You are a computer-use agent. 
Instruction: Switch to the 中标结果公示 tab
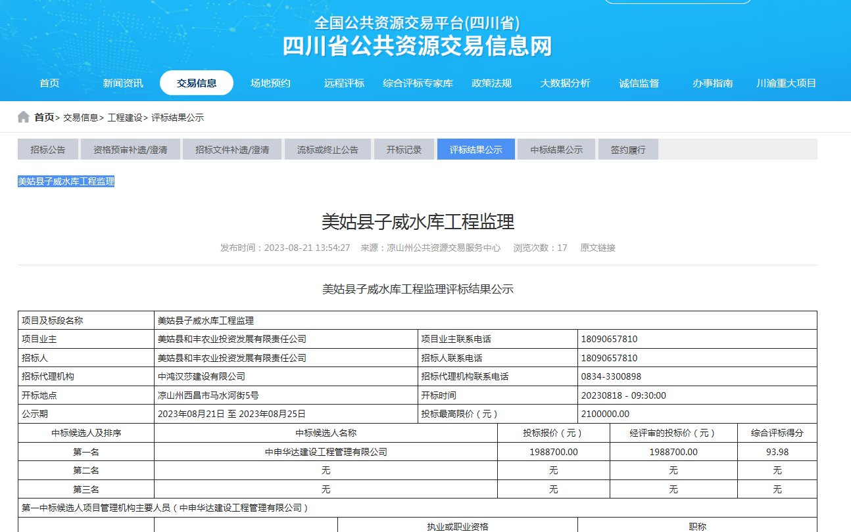556,149
